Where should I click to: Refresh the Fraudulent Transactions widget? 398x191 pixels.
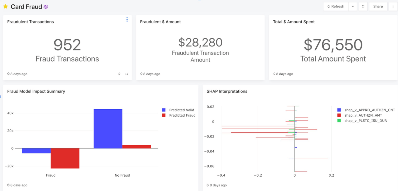[119, 74]
